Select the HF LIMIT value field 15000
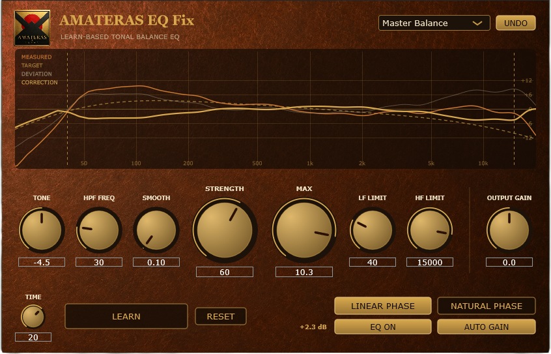The width and height of the screenshot is (551, 354). (430, 262)
